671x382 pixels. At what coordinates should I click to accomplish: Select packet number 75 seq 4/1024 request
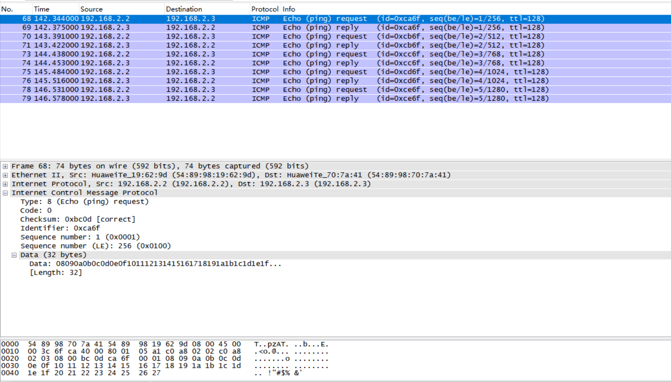(x=335, y=72)
